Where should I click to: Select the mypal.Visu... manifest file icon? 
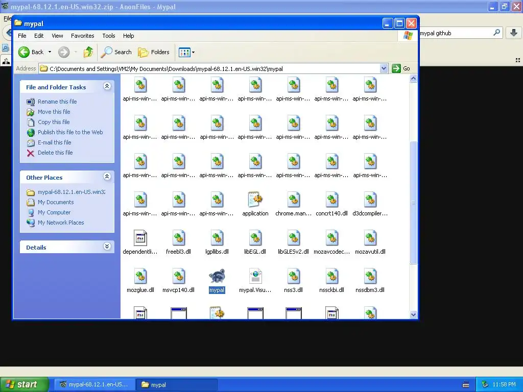click(255, 276)
